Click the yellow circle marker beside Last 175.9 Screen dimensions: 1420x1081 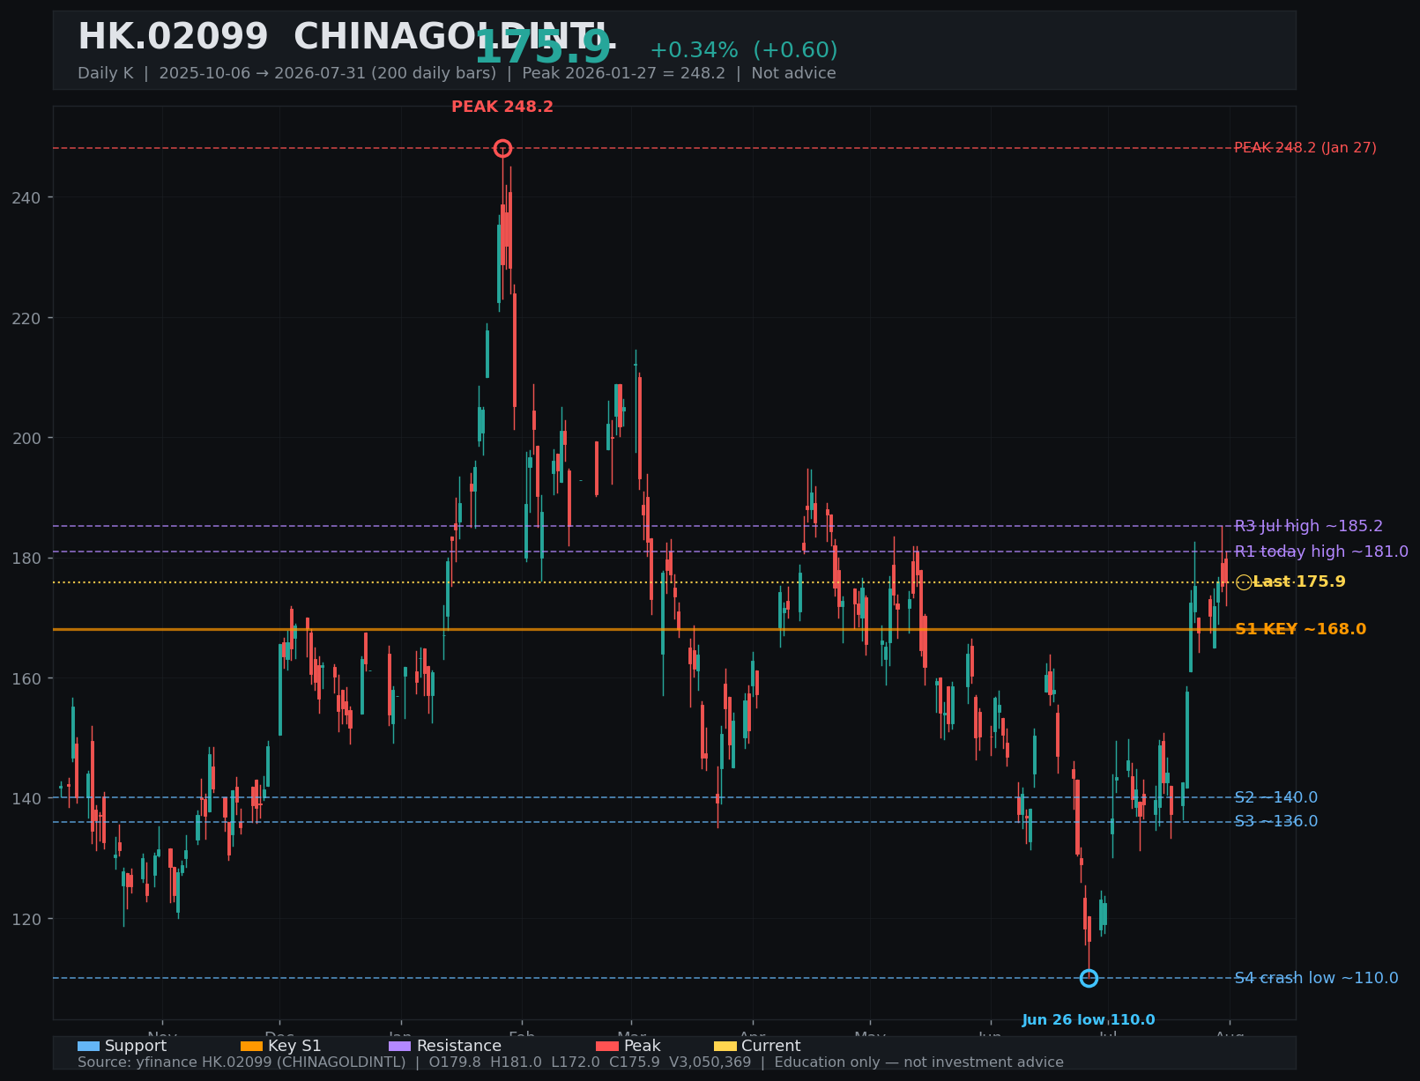click(1244, 582)
